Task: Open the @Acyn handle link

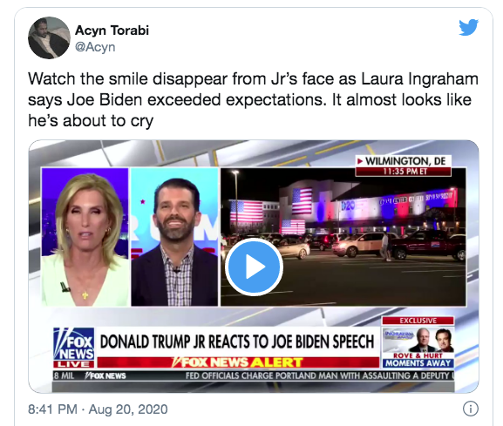Action: tap(95, 47)
